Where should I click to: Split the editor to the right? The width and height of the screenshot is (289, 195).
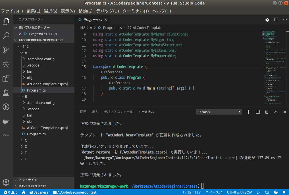pos(276,20)
